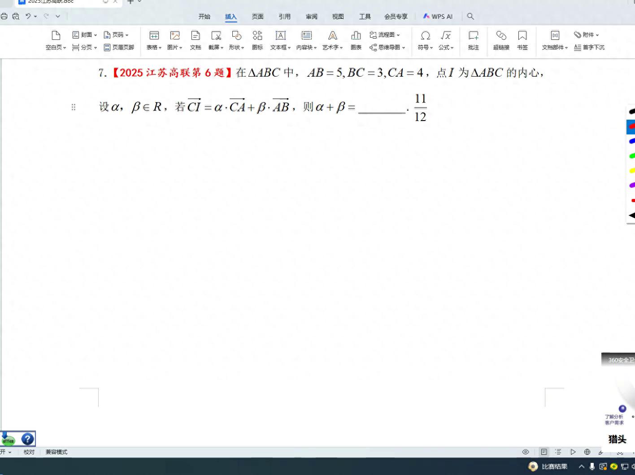Click the WPS AI button

click(x=438, y=17)
